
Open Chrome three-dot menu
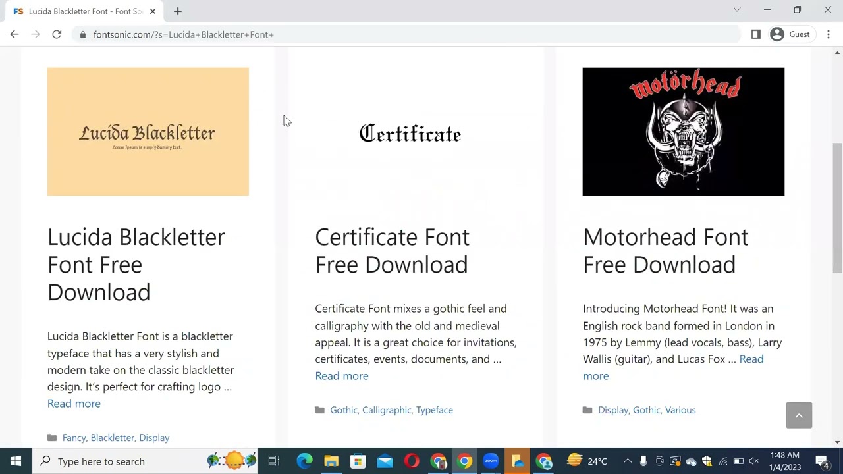click(x=829, y=34)
